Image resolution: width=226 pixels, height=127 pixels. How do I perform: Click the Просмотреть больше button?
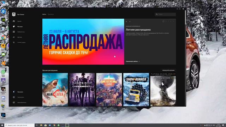pyautogui.click(x=168, y=71)
